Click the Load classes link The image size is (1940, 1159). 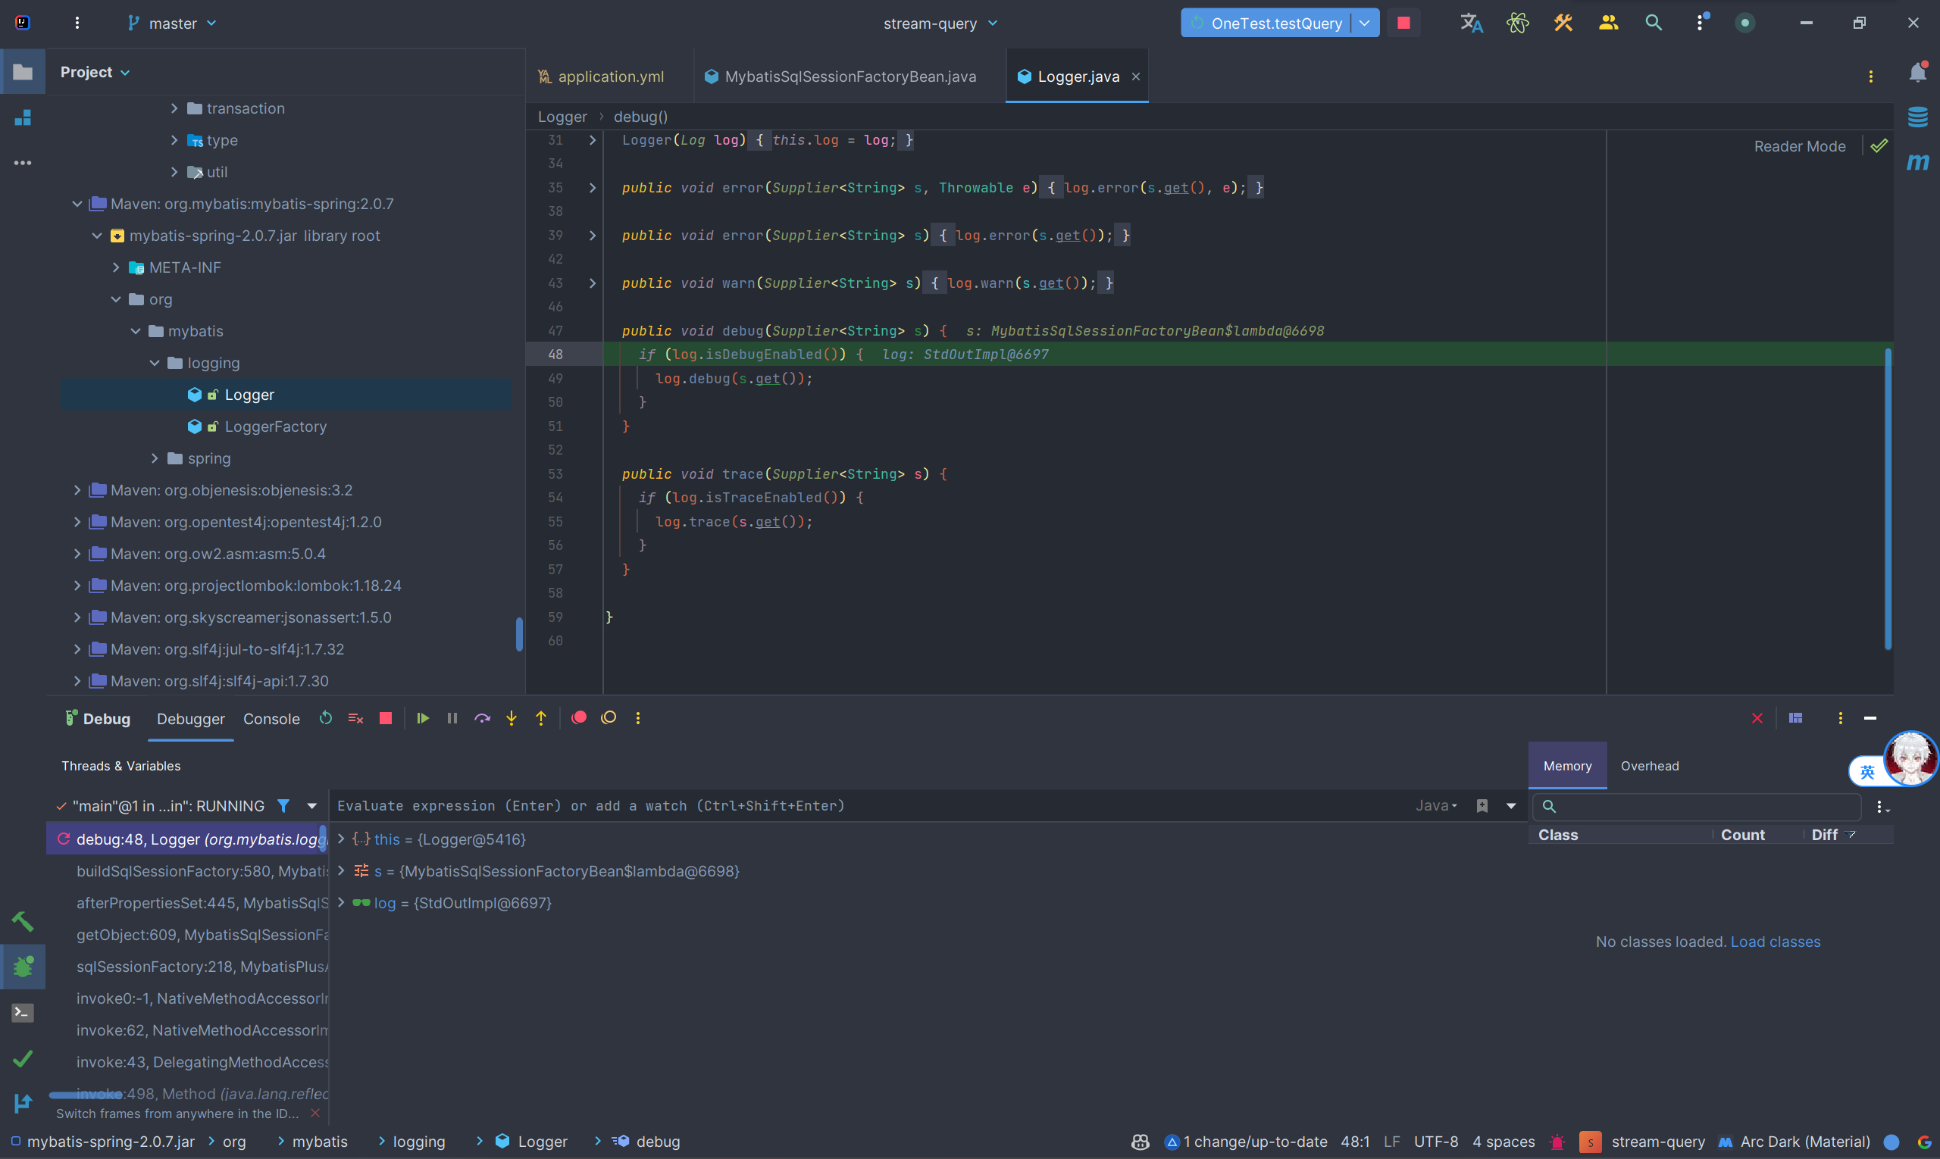[1775, 942]
